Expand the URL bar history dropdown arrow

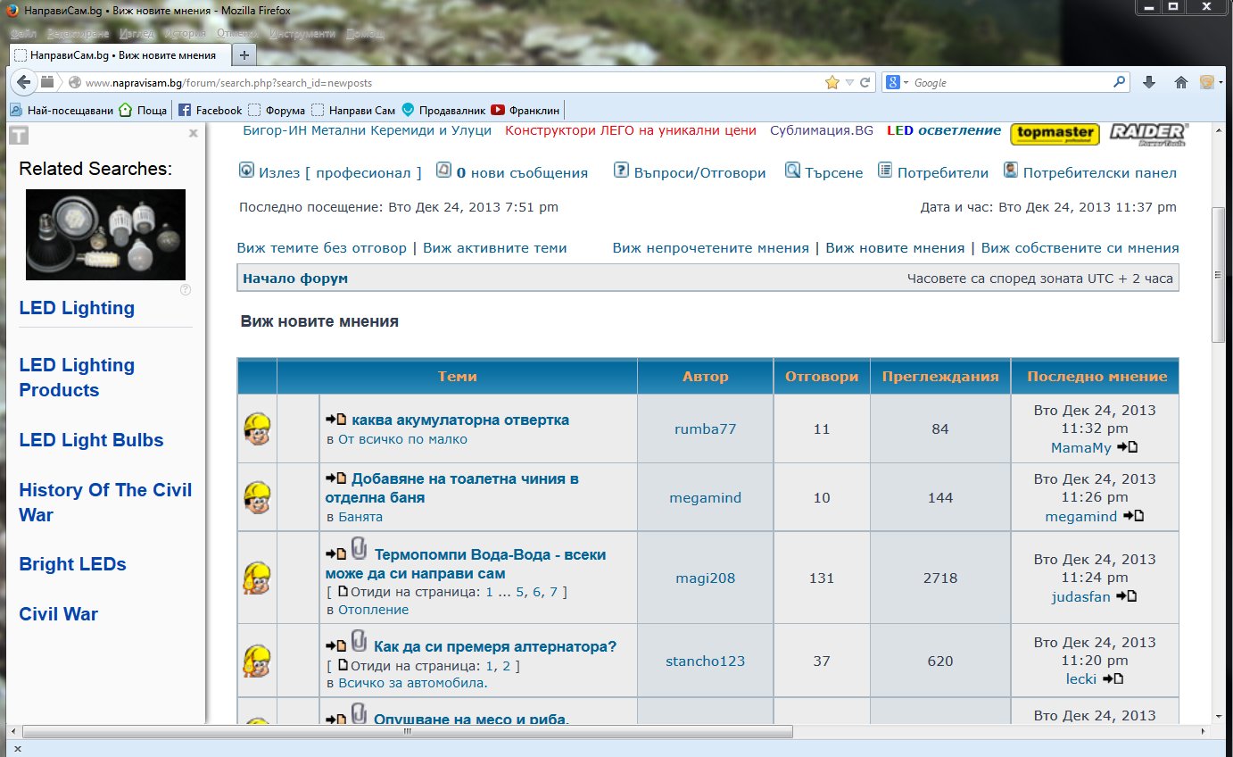849,82
